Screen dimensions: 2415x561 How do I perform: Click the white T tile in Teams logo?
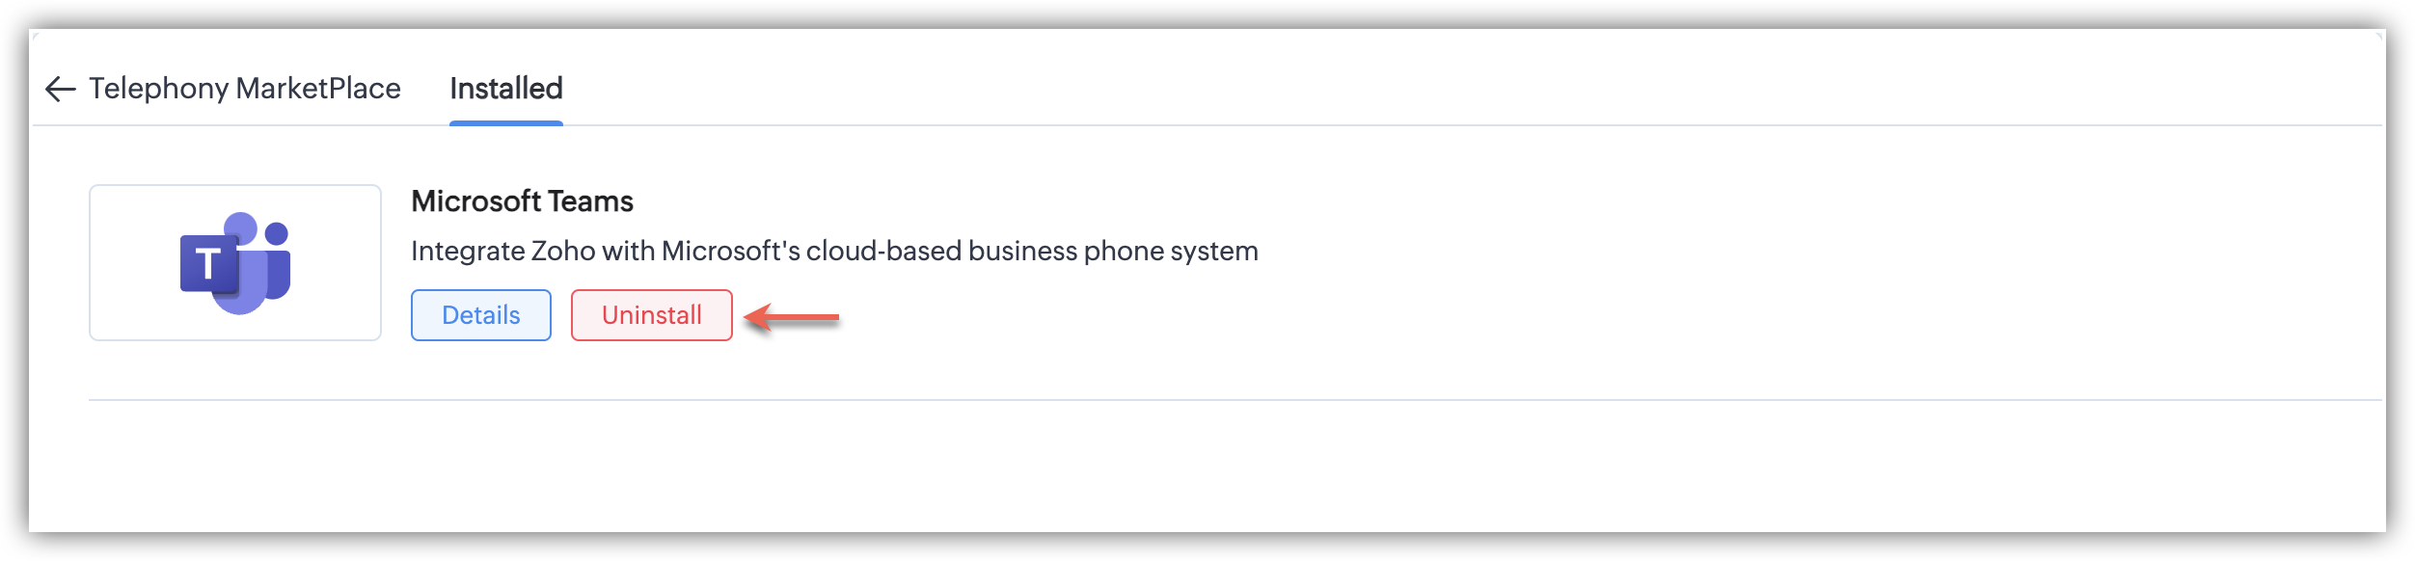(208, 263)
